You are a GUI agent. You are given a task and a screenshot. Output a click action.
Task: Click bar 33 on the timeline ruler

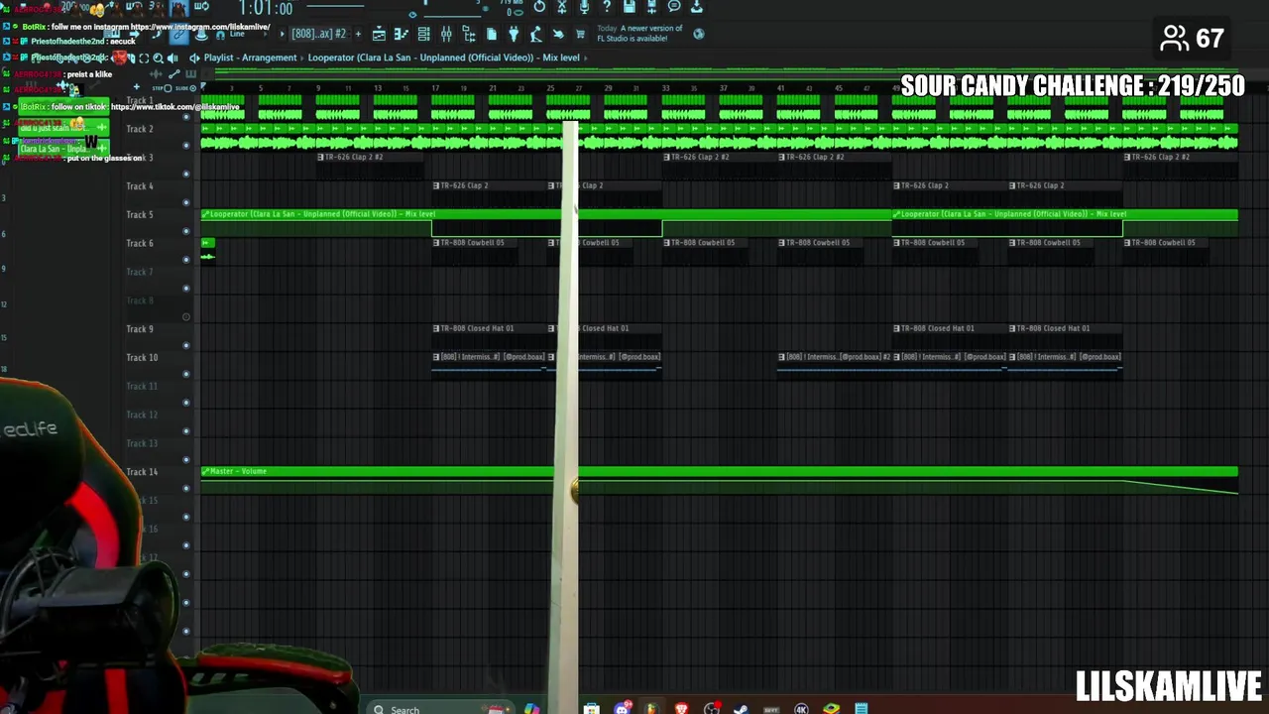pyautogui.click(x=665, y=89)
